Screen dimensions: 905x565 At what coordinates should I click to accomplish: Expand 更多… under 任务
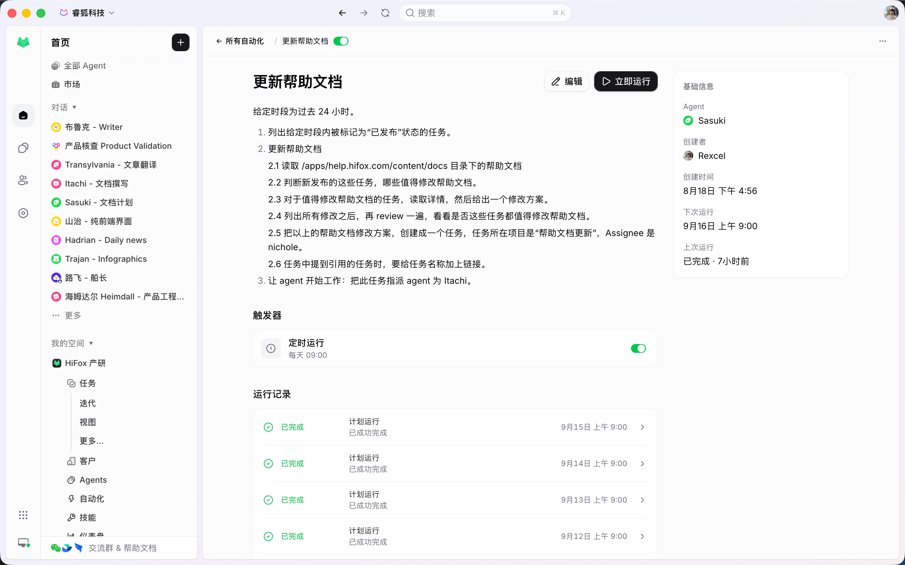[92, 441]
